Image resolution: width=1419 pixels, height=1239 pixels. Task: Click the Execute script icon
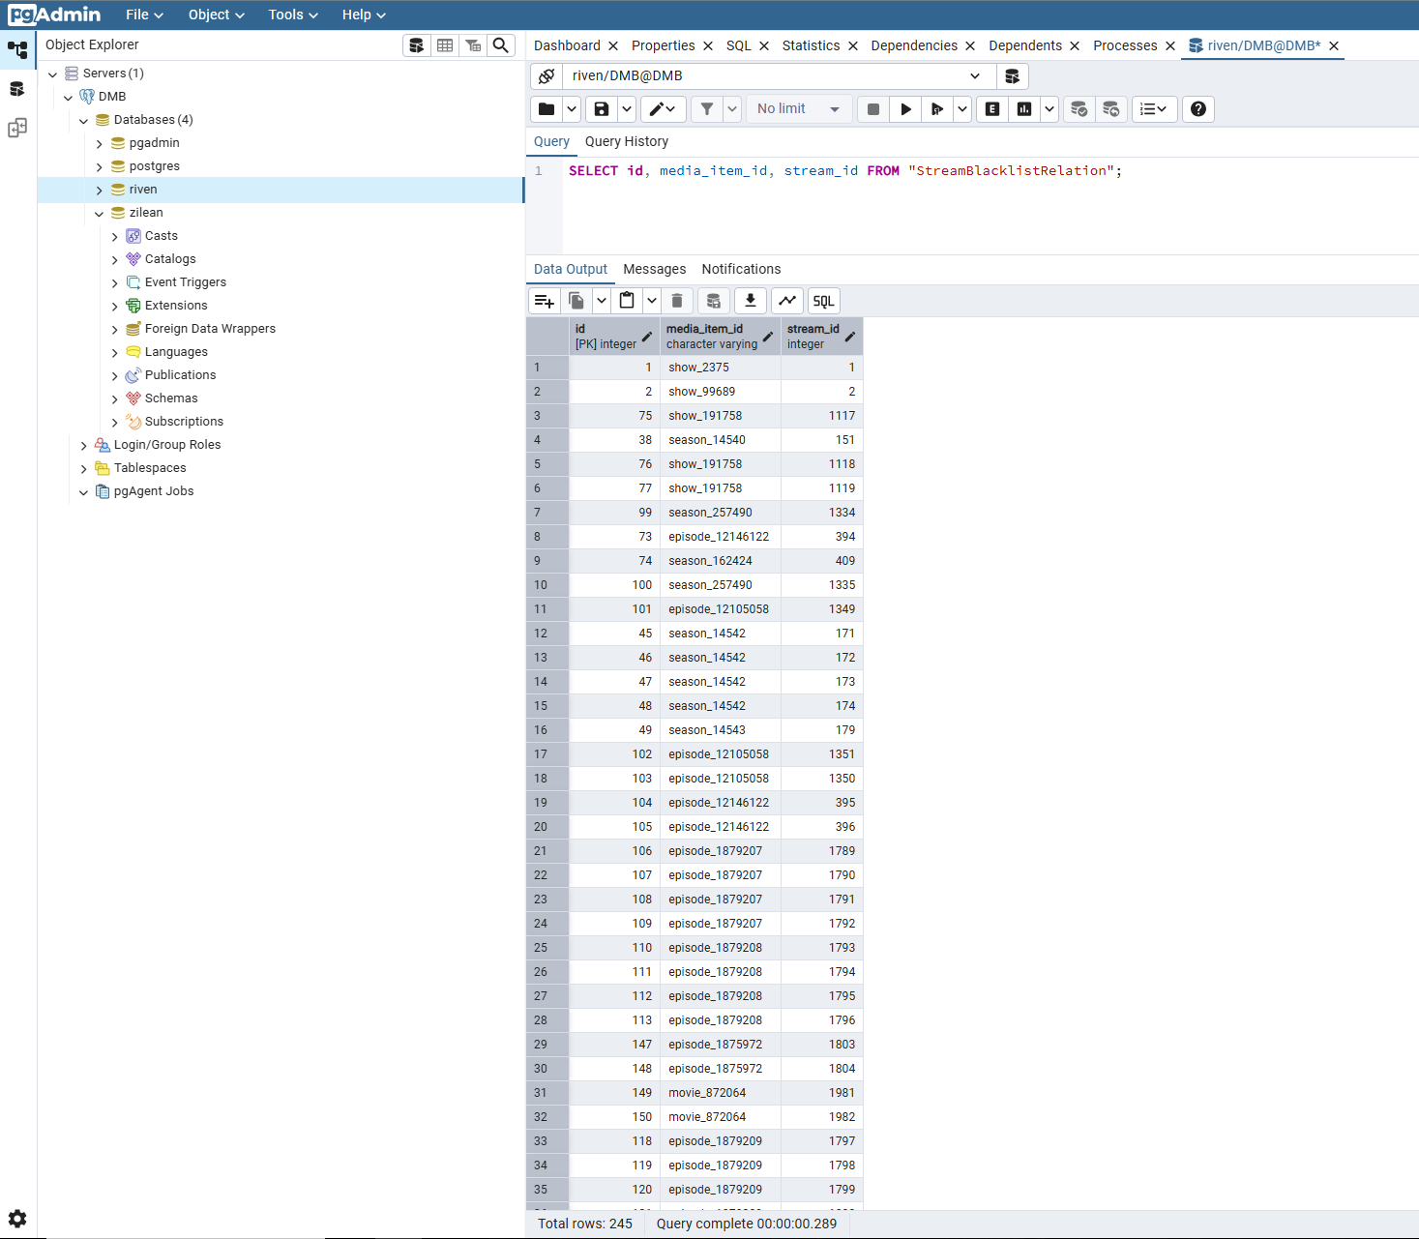tap(937, 109)
